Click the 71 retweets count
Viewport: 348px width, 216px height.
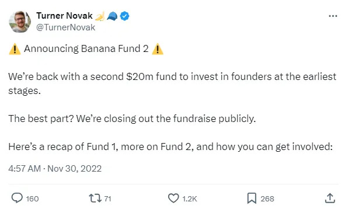(107, 198)
